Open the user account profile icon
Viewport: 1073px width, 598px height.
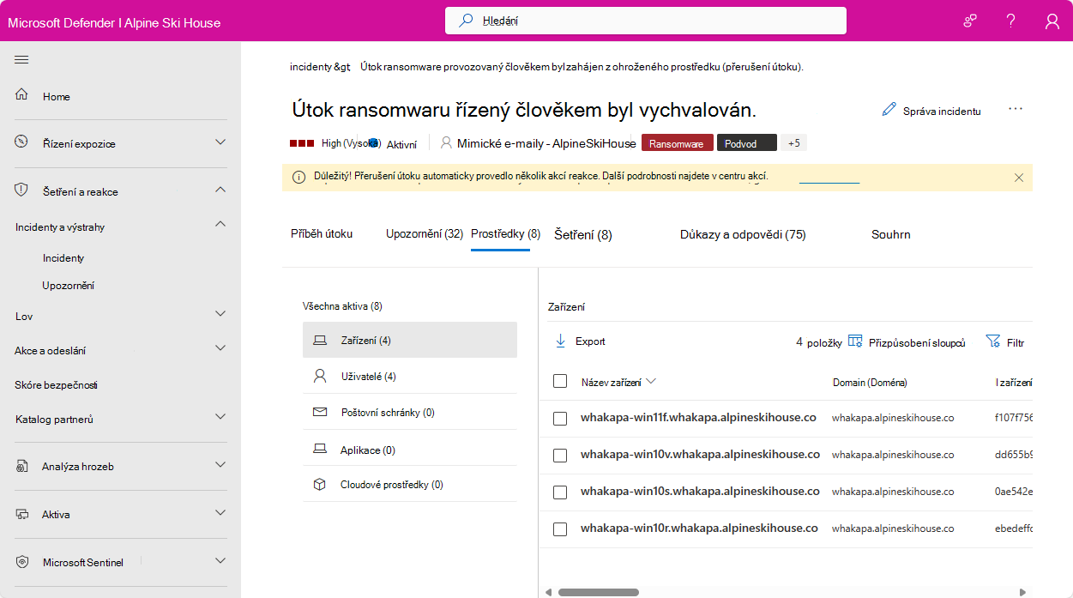(x=1052, y=21)
